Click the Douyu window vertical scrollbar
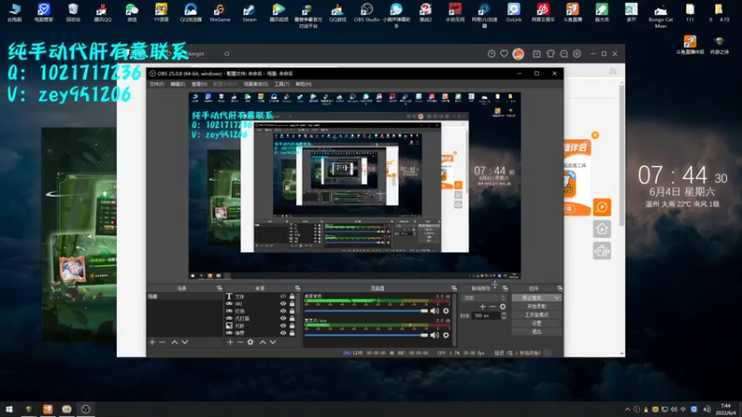This screenshot has width=742, height=417. tap(621, 154)
